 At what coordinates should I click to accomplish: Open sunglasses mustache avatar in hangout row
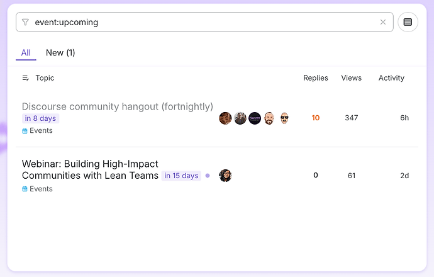[x=284, y=118]
